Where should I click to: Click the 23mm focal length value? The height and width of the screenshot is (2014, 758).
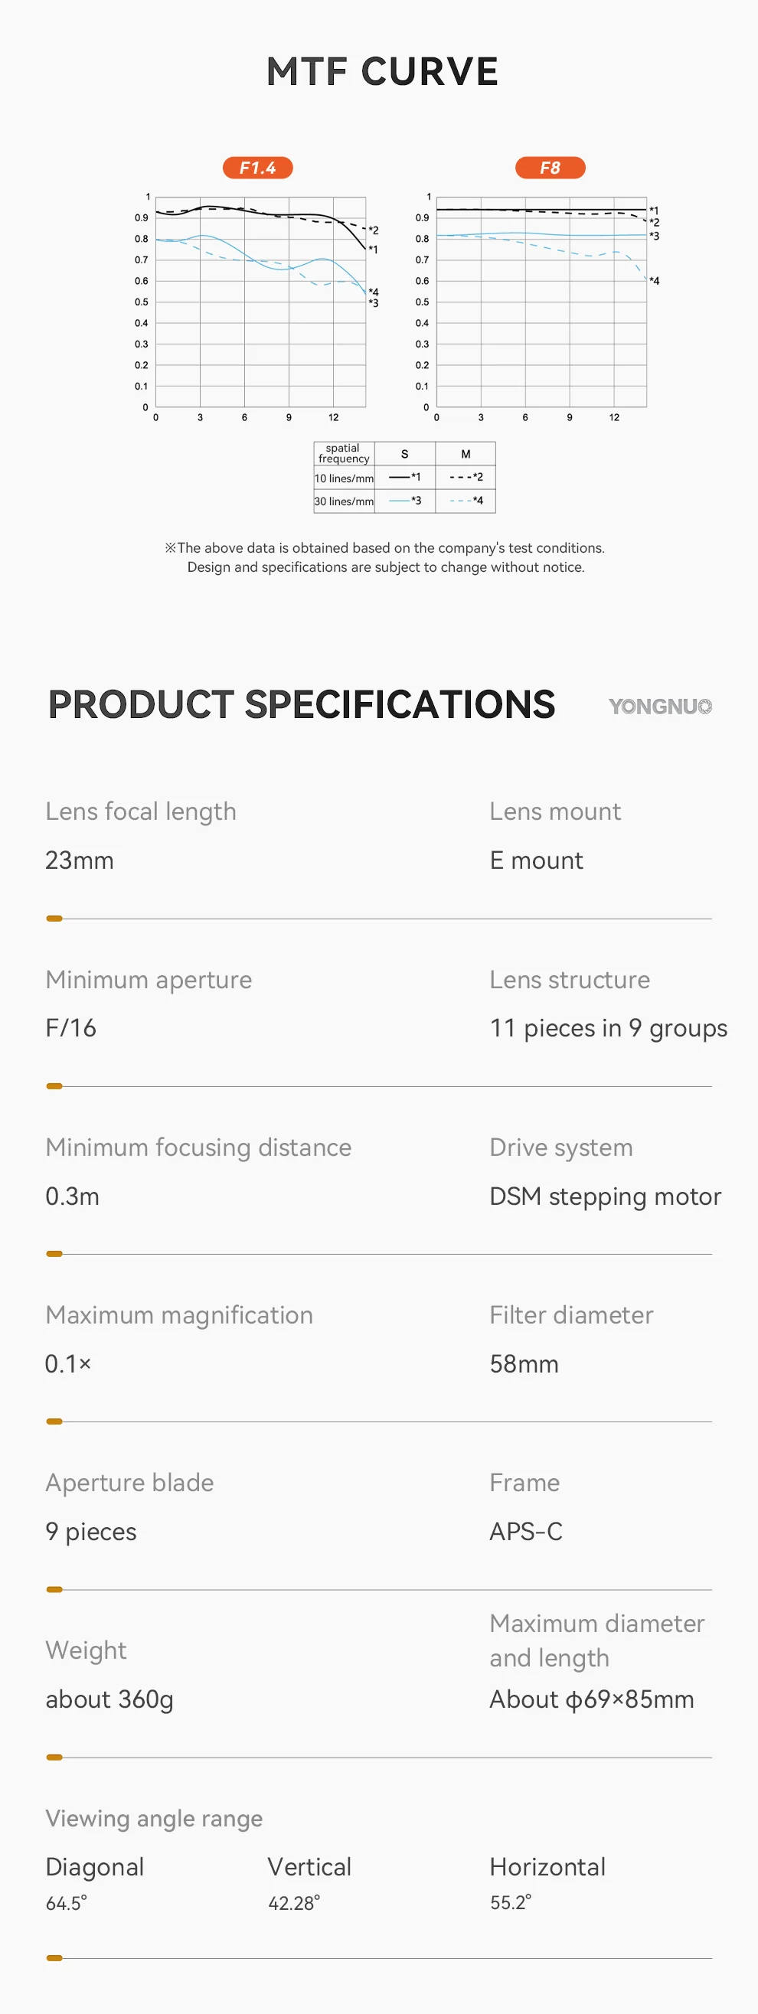79,860
